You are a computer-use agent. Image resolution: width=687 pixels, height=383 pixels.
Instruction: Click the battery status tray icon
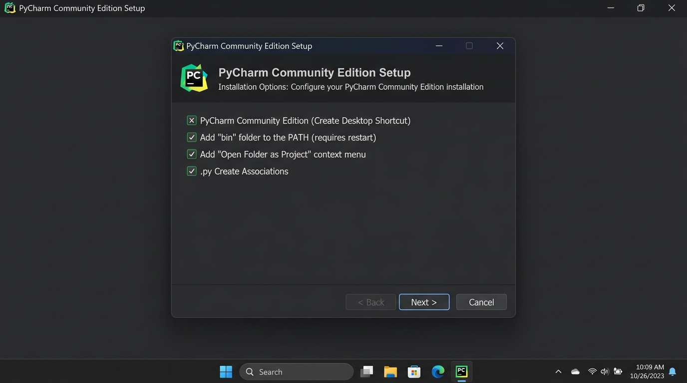pos(618,372)
